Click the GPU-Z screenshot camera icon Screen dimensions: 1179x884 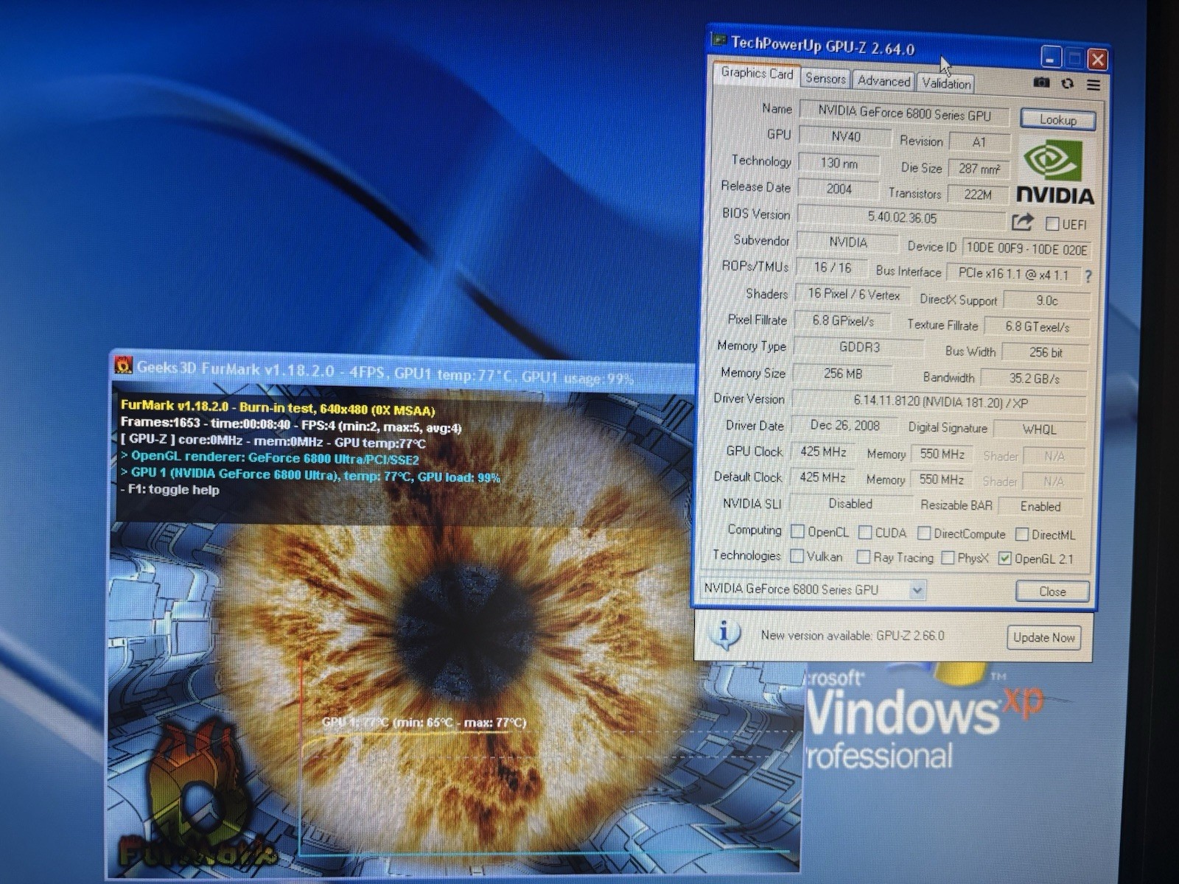pyautogui.click(x=1041, y=82)
